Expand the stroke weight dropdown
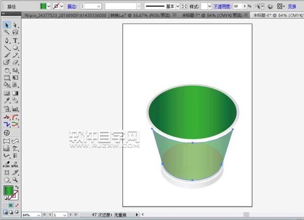The image size is (304, 220). point(99,7)
